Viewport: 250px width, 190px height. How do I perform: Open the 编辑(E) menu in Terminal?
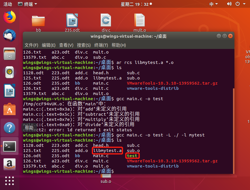click(48, 45)
